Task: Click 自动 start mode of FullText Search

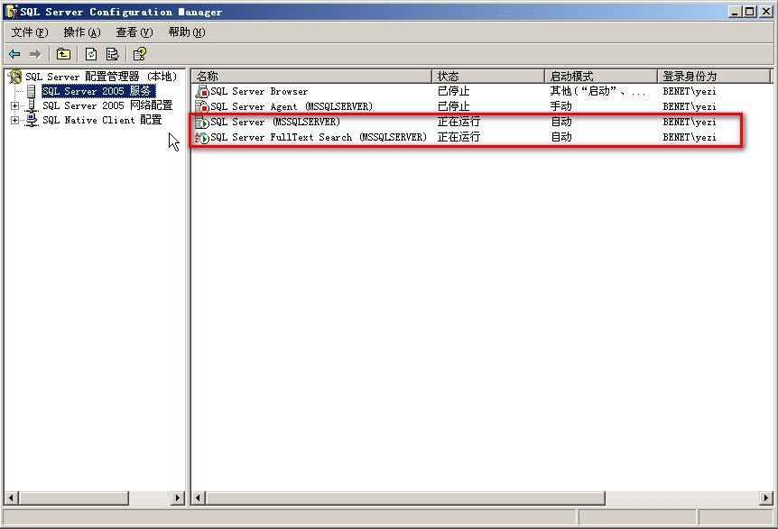Action: pos(560,137)
